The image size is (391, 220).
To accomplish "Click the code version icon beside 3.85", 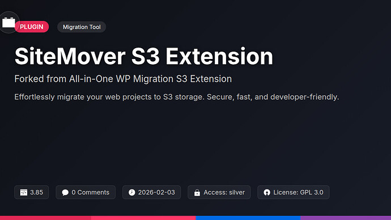I will [24, 192].
